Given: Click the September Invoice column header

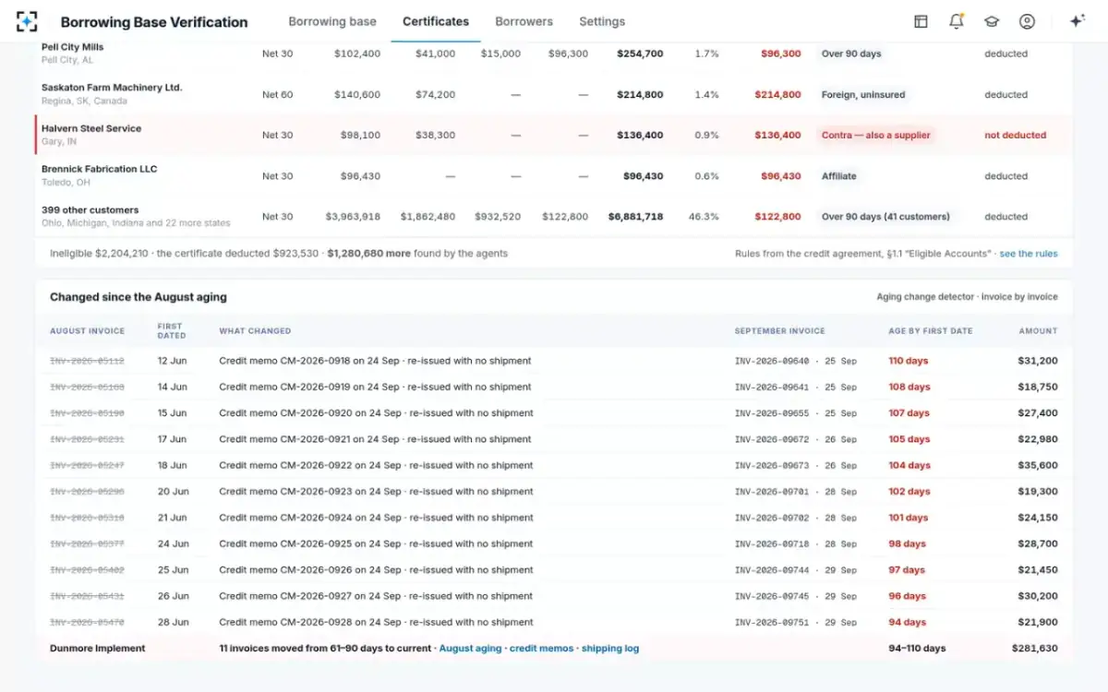Looking at the screenshot, I should [779, 330].
